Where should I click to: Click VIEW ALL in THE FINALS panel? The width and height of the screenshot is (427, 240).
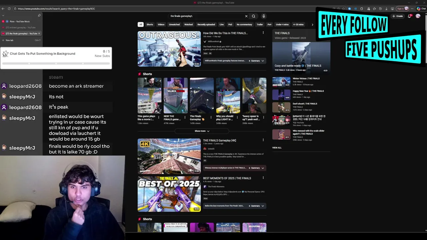277,148
